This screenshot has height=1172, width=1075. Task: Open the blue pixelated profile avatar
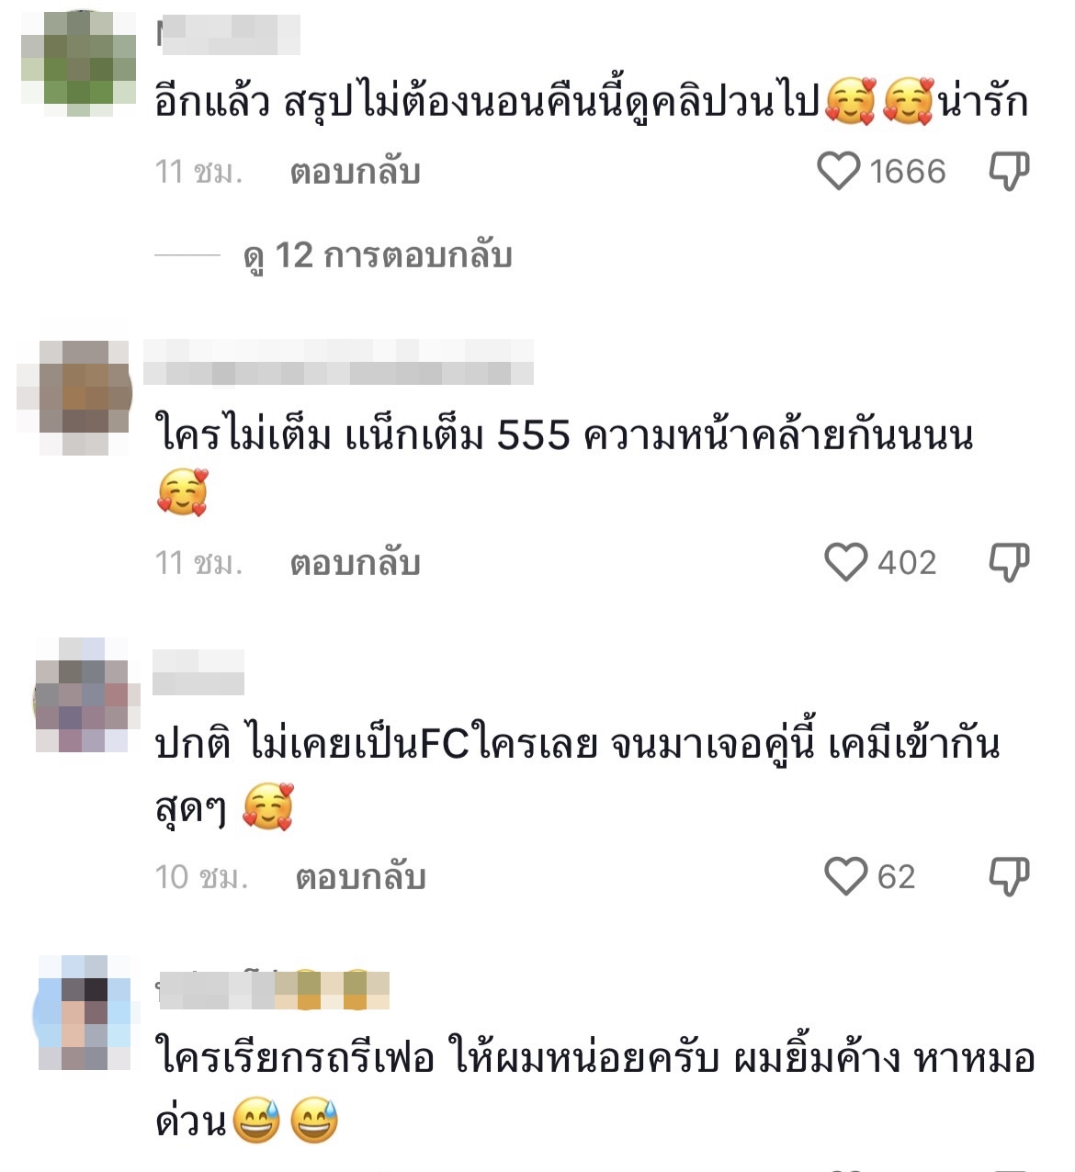pyautogui.click(x=85, y=1012)
